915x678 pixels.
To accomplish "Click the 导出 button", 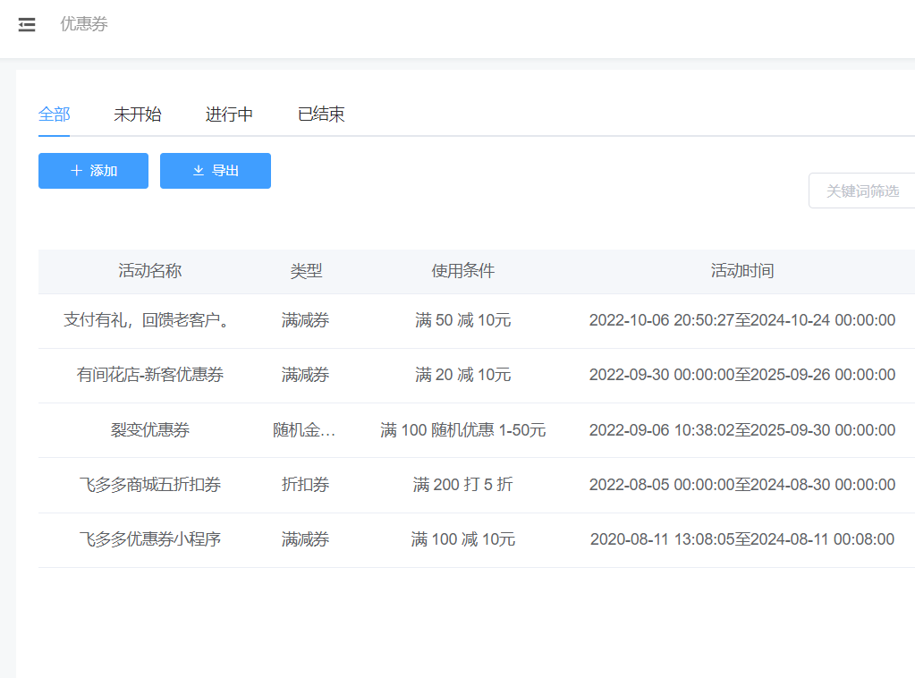I will tap(216, 171).
